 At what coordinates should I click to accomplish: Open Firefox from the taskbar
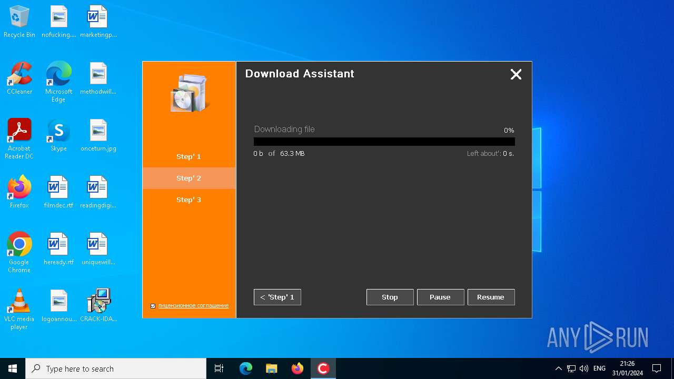[298, 368]
